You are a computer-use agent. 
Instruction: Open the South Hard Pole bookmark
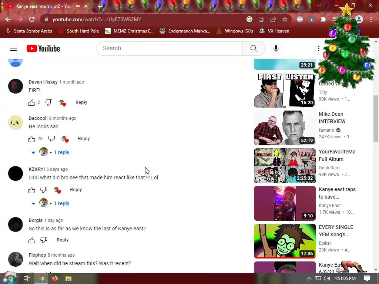(x=79, y=31)
